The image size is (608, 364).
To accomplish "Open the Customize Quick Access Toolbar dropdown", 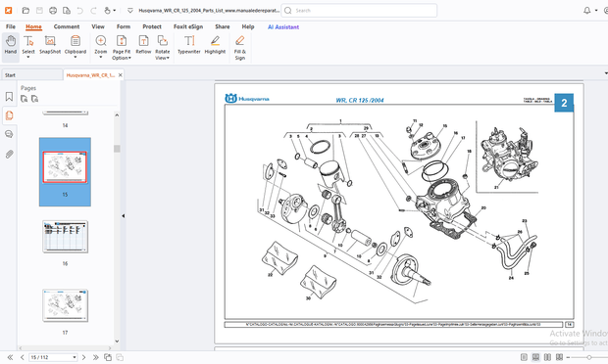I will tap(130, 11).
